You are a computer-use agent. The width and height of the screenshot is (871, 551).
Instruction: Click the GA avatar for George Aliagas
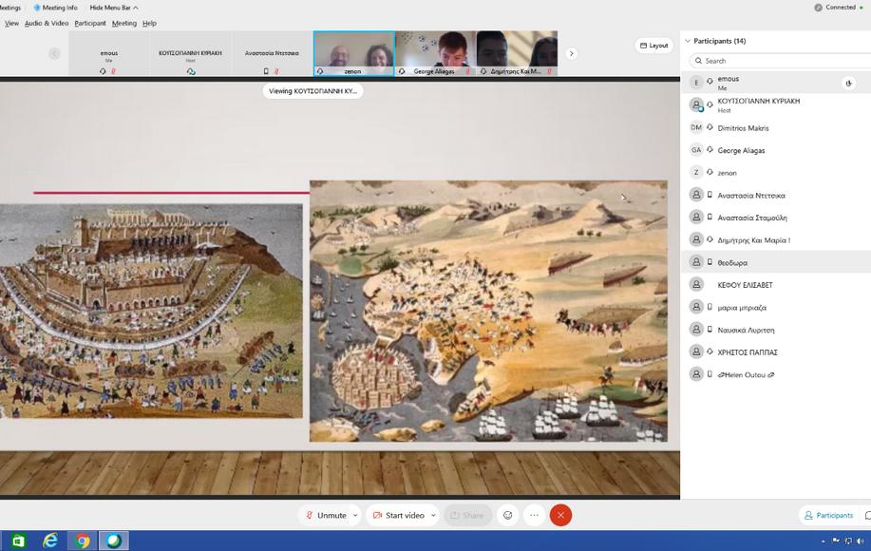point(696,150)
